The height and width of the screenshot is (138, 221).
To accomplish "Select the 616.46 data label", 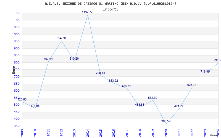I will (127, 86).
